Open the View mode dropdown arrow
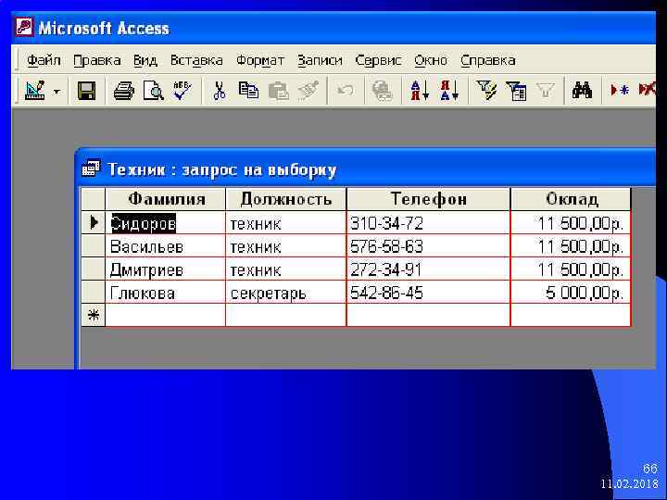This screenshot has height=500, width=667. [57, 91]
